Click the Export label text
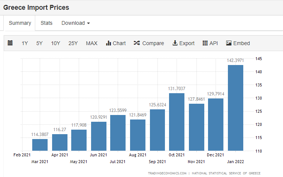 (187, 43)
